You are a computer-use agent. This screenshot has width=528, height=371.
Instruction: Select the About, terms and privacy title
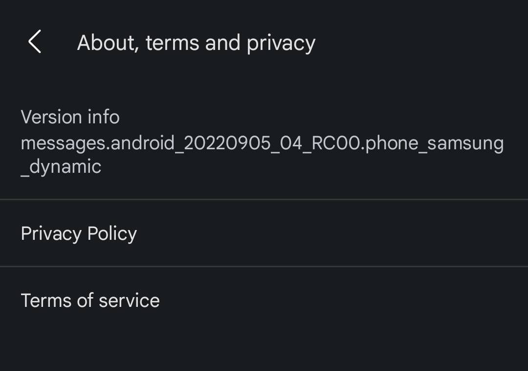pos(196,43)
